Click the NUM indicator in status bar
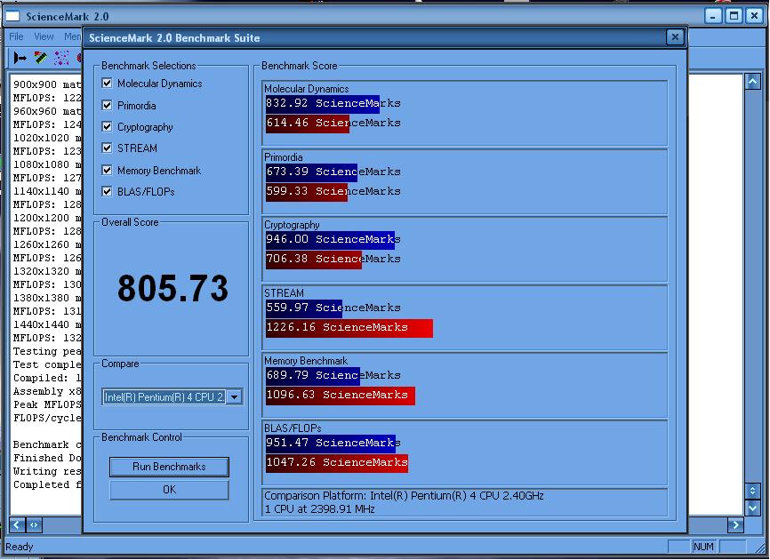Screen dimensions: 770x560 (x=703, y=547)
